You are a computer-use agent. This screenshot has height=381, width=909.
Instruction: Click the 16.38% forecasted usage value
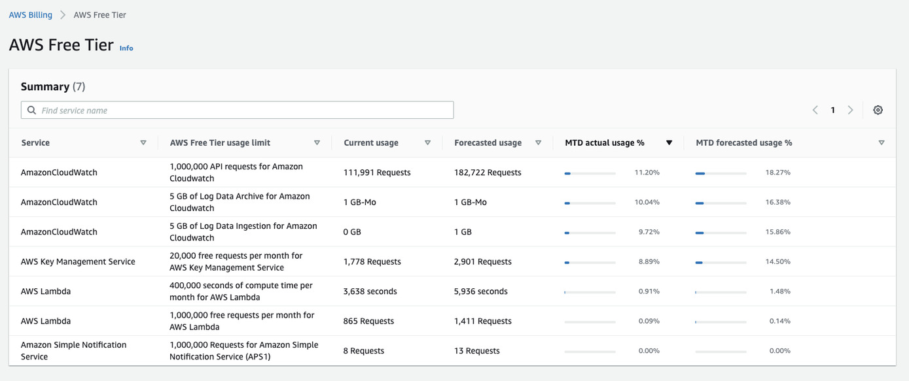778,202
